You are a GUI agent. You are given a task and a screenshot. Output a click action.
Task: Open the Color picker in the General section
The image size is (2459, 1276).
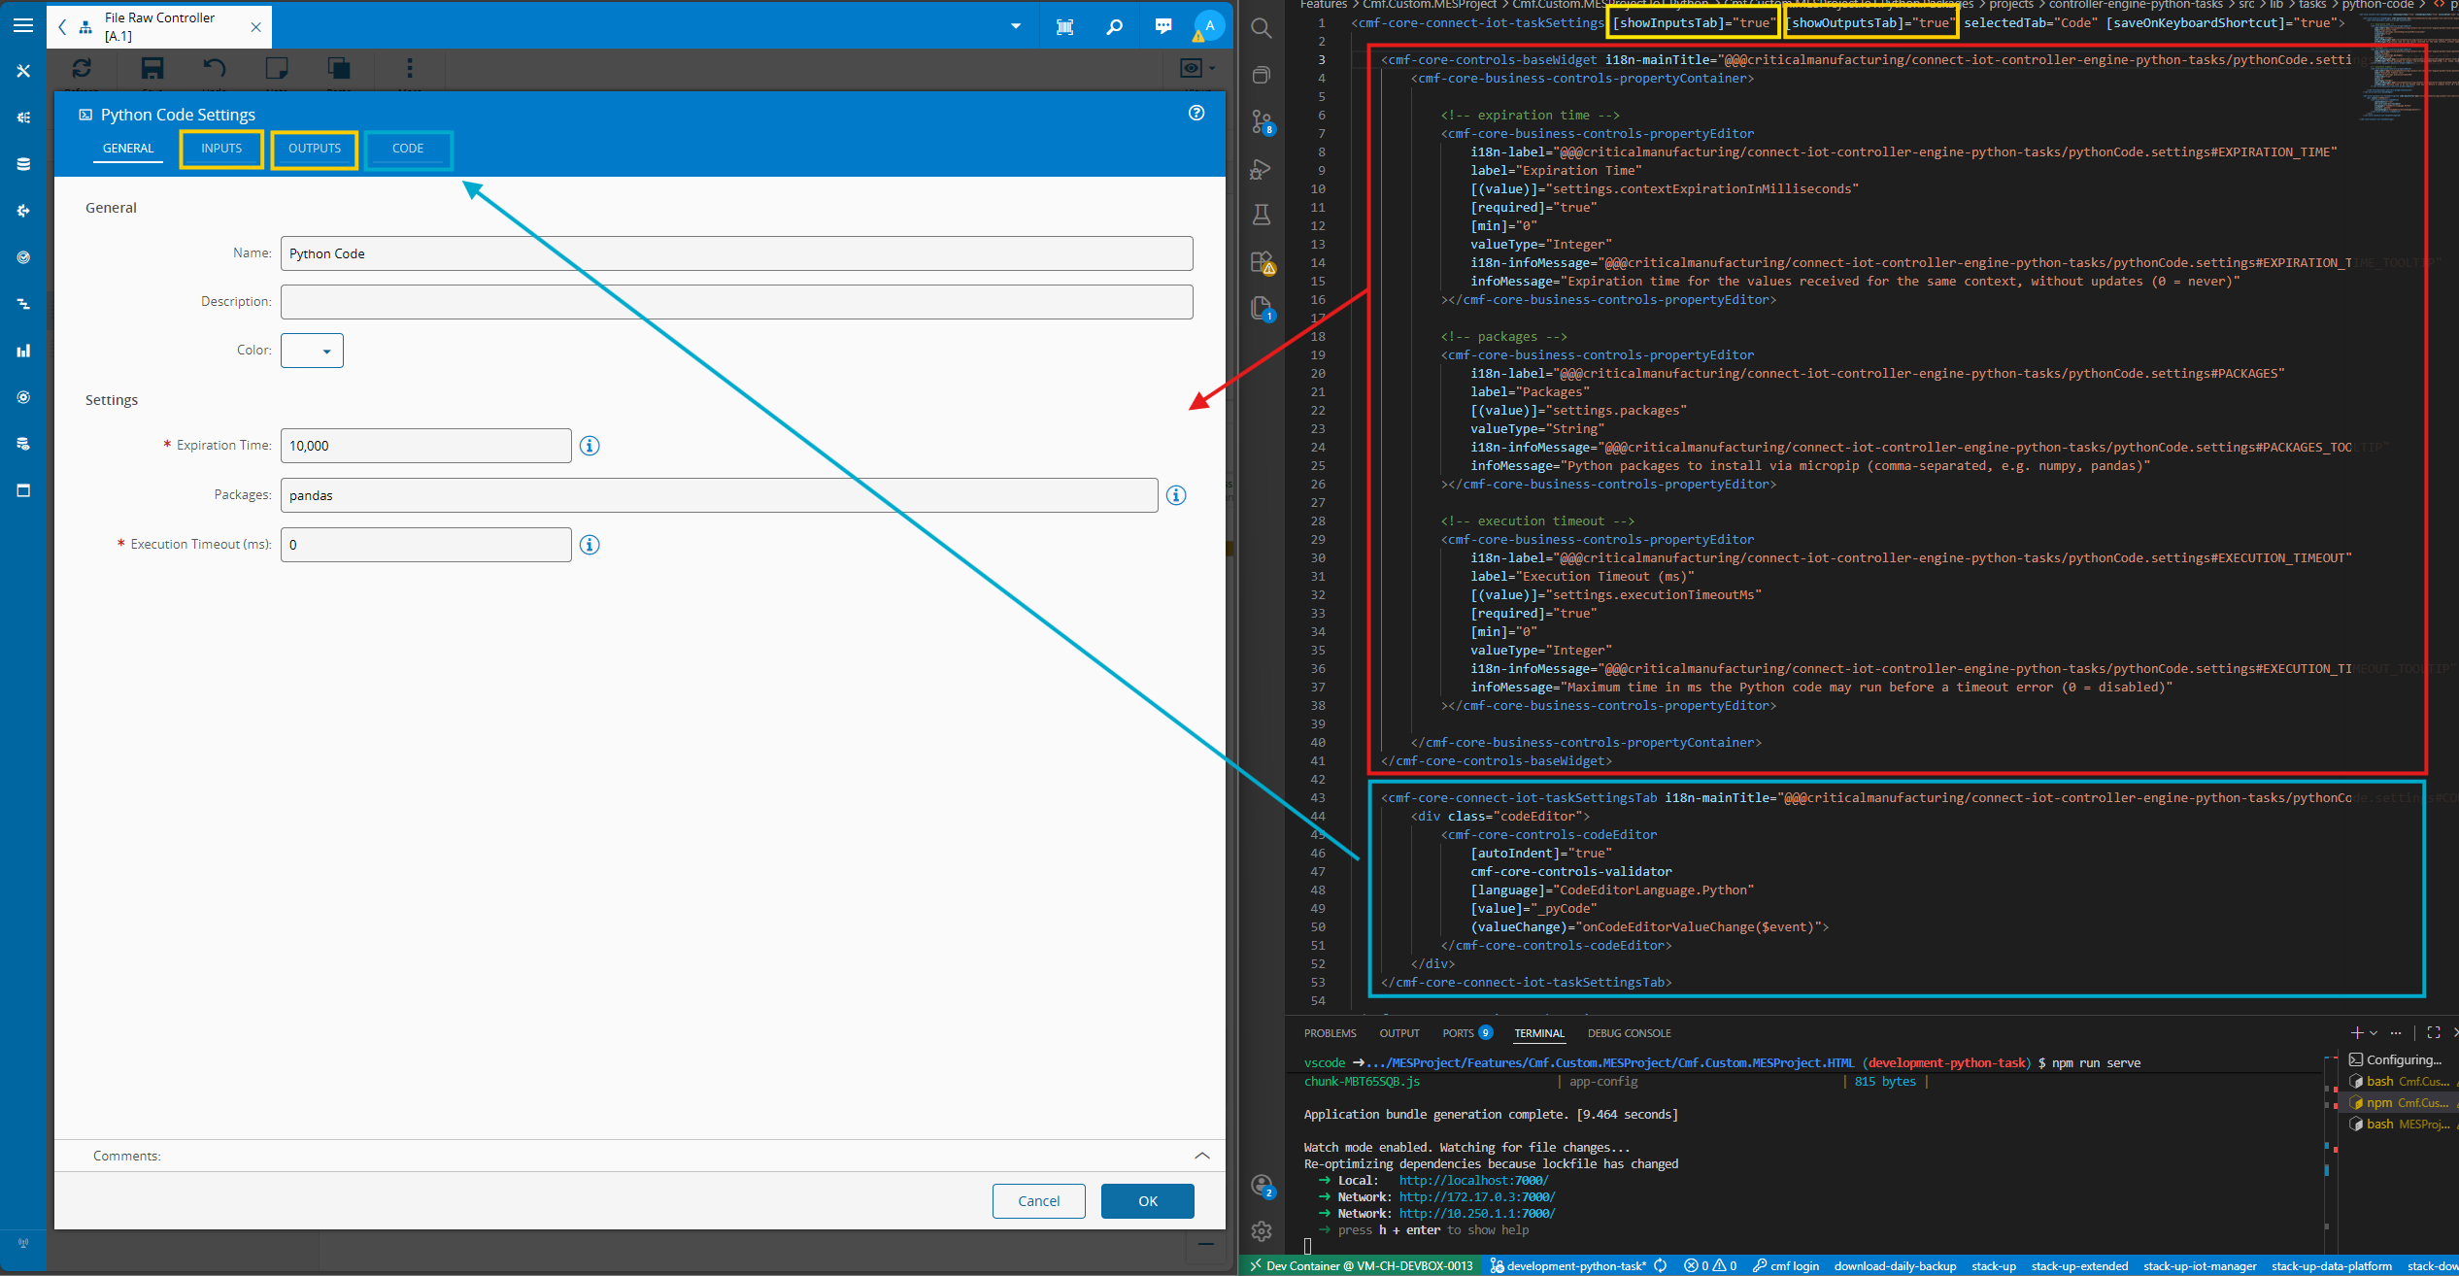click(x=312, y=350)
